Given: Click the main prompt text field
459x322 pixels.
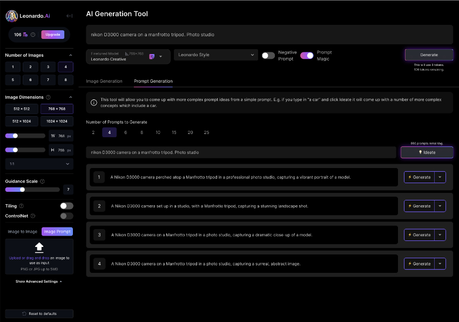Looking at the screenshot, I should pyautogui.click(x=269, y=35).
